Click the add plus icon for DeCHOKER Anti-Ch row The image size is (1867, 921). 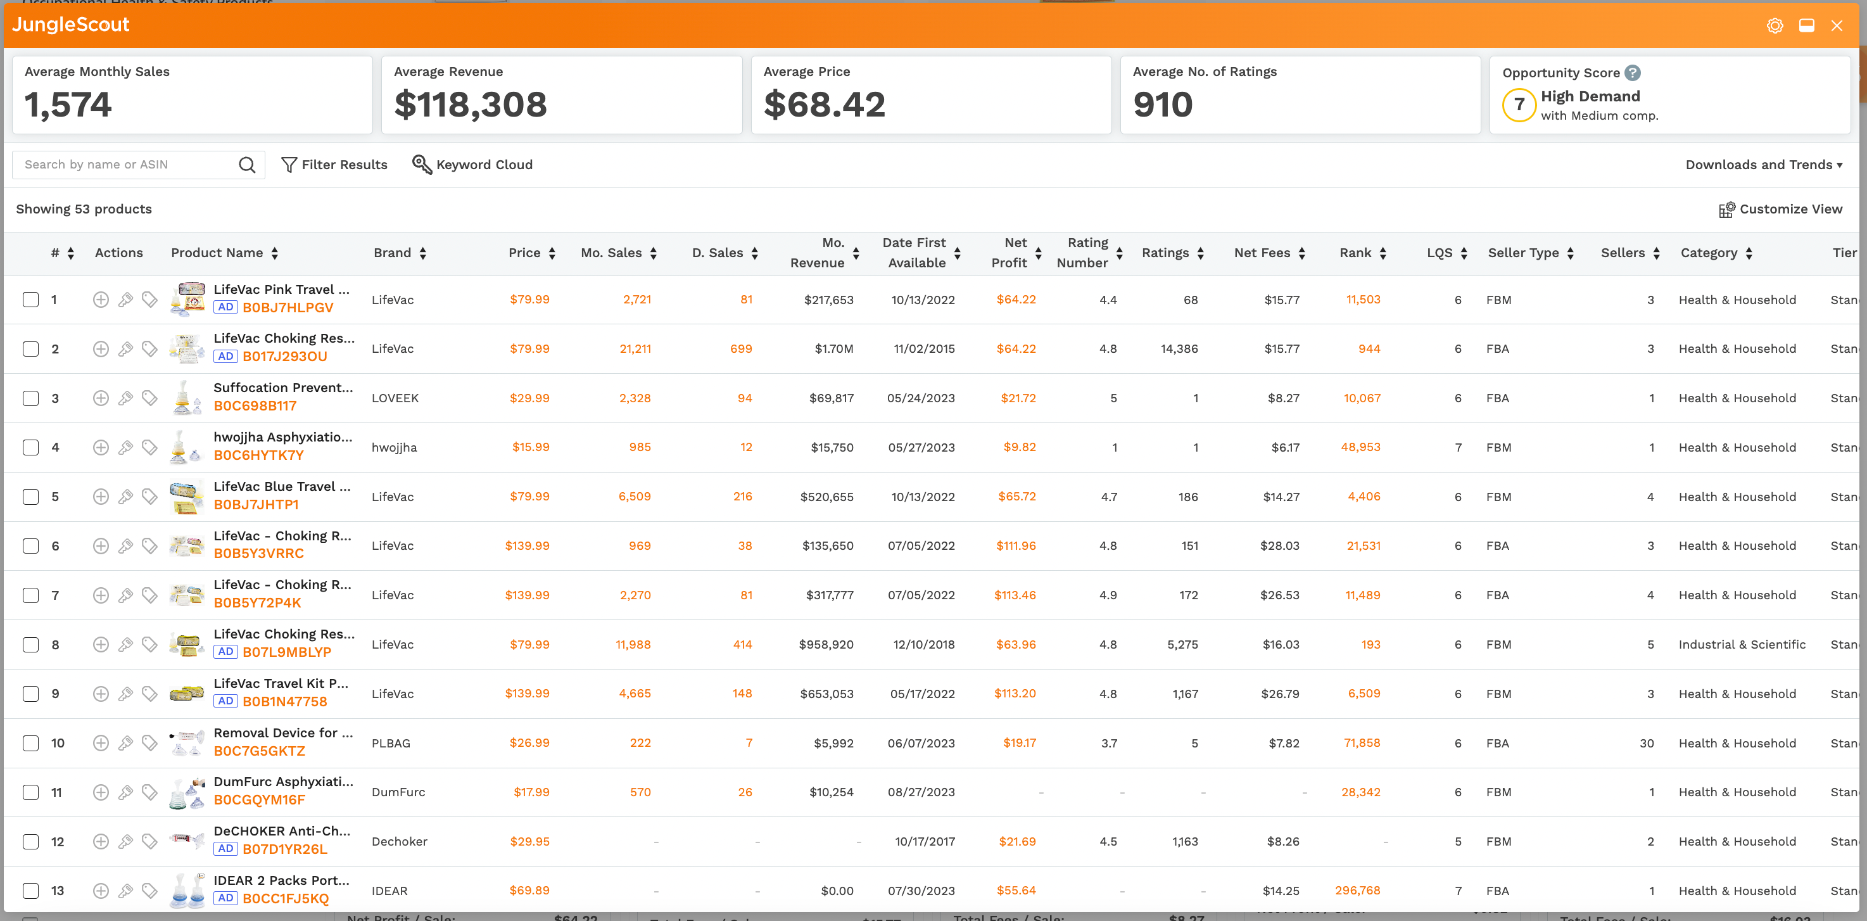coord(101,841)
